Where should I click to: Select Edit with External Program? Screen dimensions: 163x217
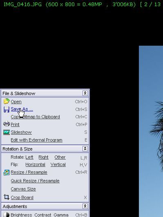coord(37,140)
